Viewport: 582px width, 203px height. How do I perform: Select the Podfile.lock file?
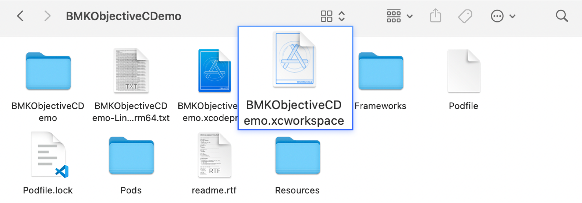point(48,155)
